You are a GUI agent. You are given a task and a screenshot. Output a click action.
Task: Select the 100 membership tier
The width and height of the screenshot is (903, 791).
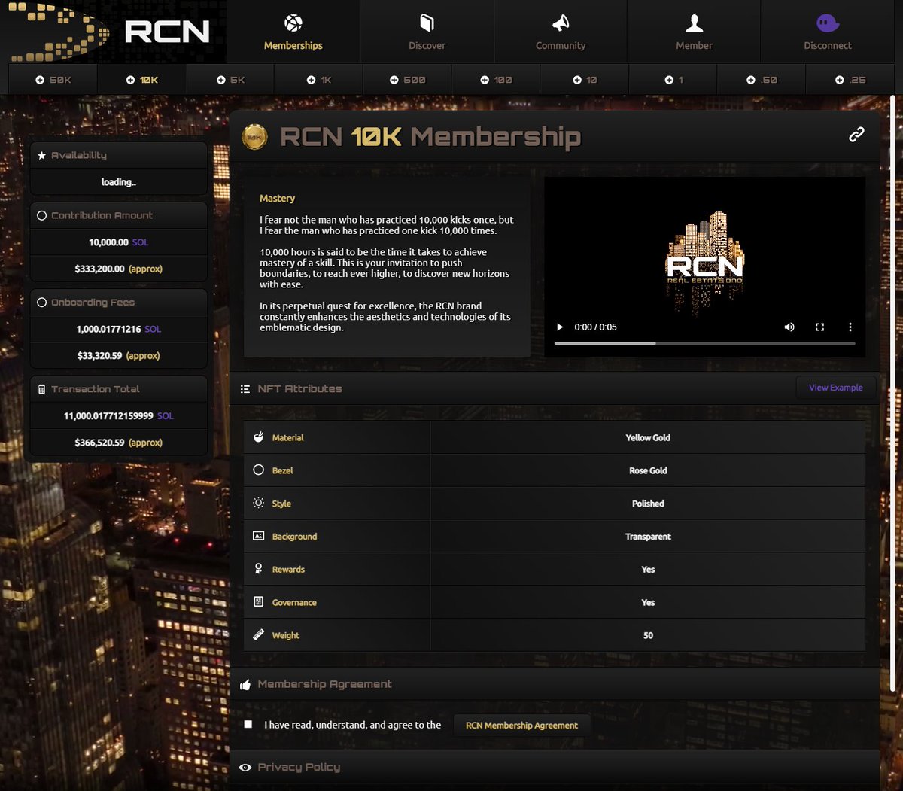tap(496, 80)
